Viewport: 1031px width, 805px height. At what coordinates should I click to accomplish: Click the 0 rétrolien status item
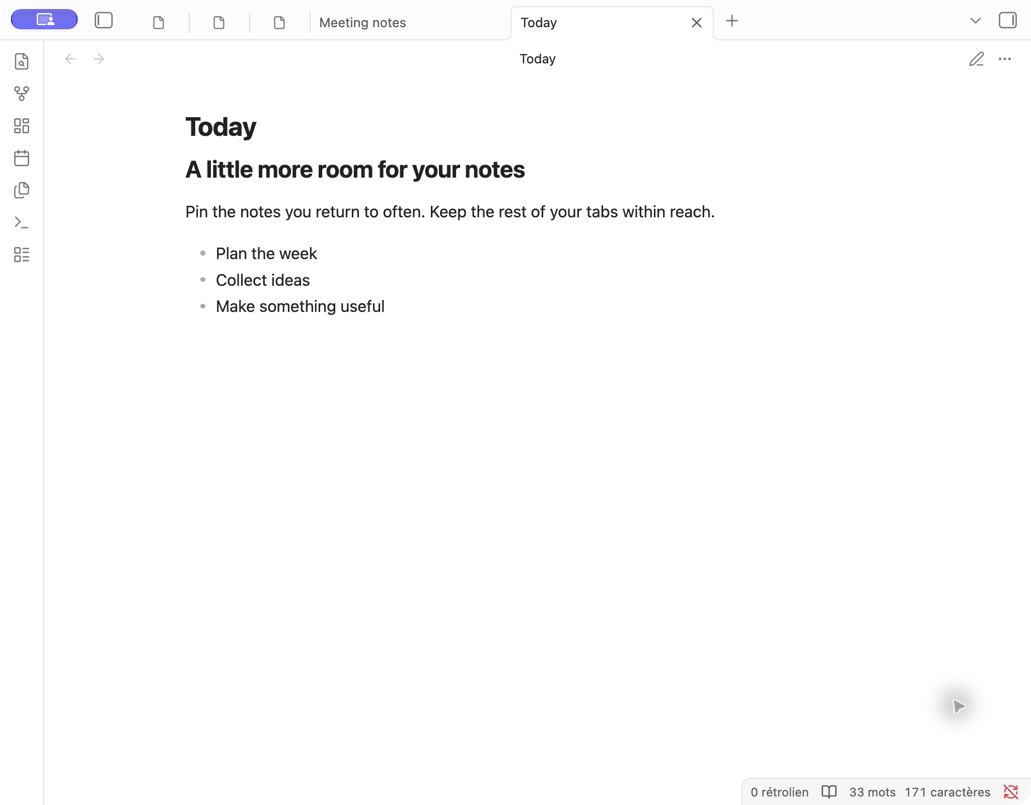click(x=779, y=792)
